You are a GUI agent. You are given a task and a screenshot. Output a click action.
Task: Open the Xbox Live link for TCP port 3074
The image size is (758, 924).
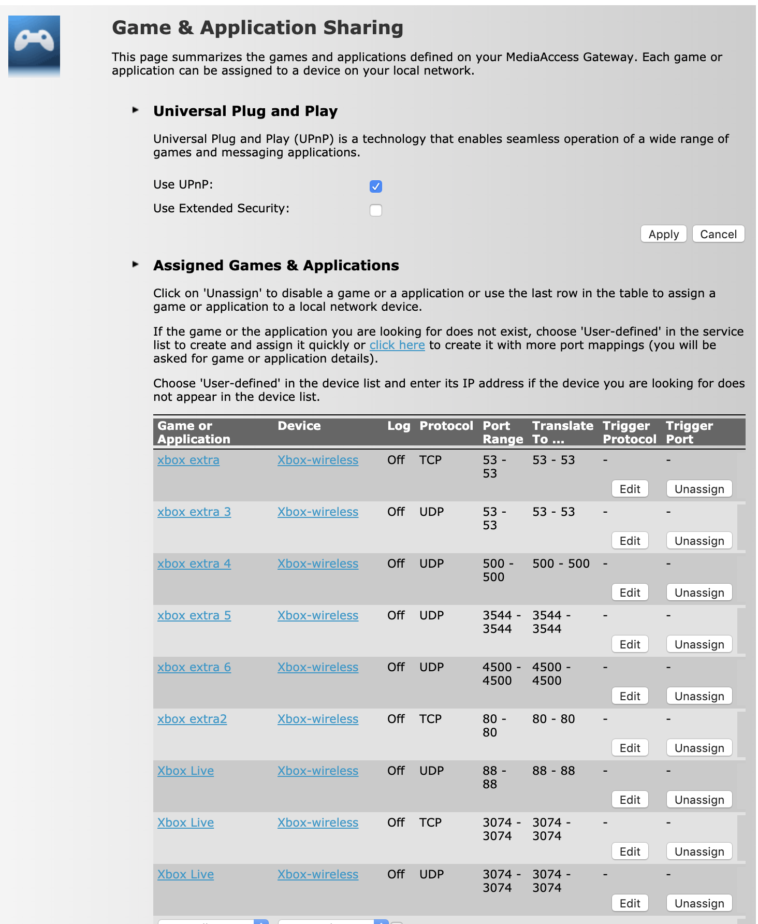click(x=185, y=822)
